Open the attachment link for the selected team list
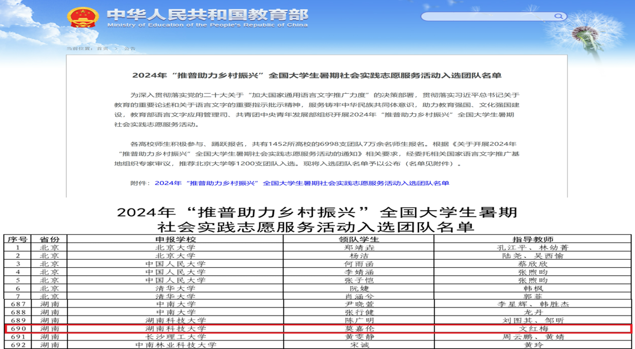The height and width of the screenshot is (349, 635). (301, 183)
